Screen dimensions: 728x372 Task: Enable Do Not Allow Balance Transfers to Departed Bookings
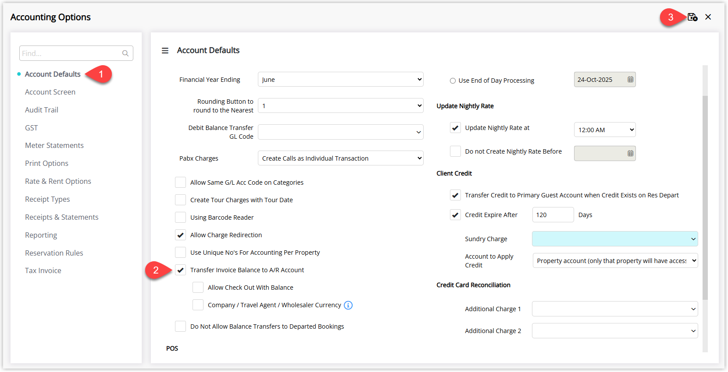click(180, 326)
